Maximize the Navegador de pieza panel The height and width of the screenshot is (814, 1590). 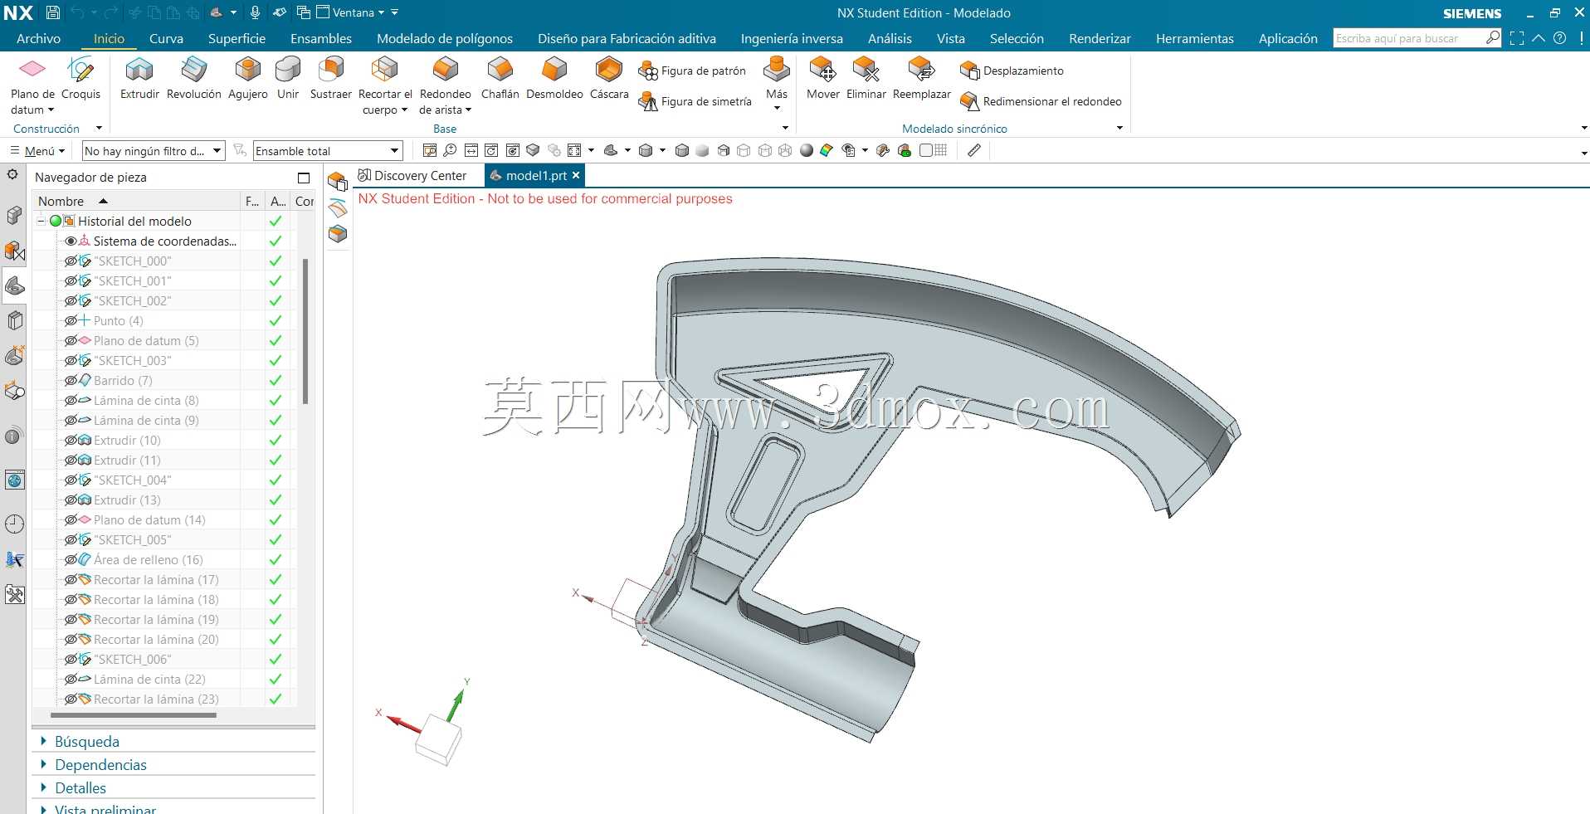point(304,178)
